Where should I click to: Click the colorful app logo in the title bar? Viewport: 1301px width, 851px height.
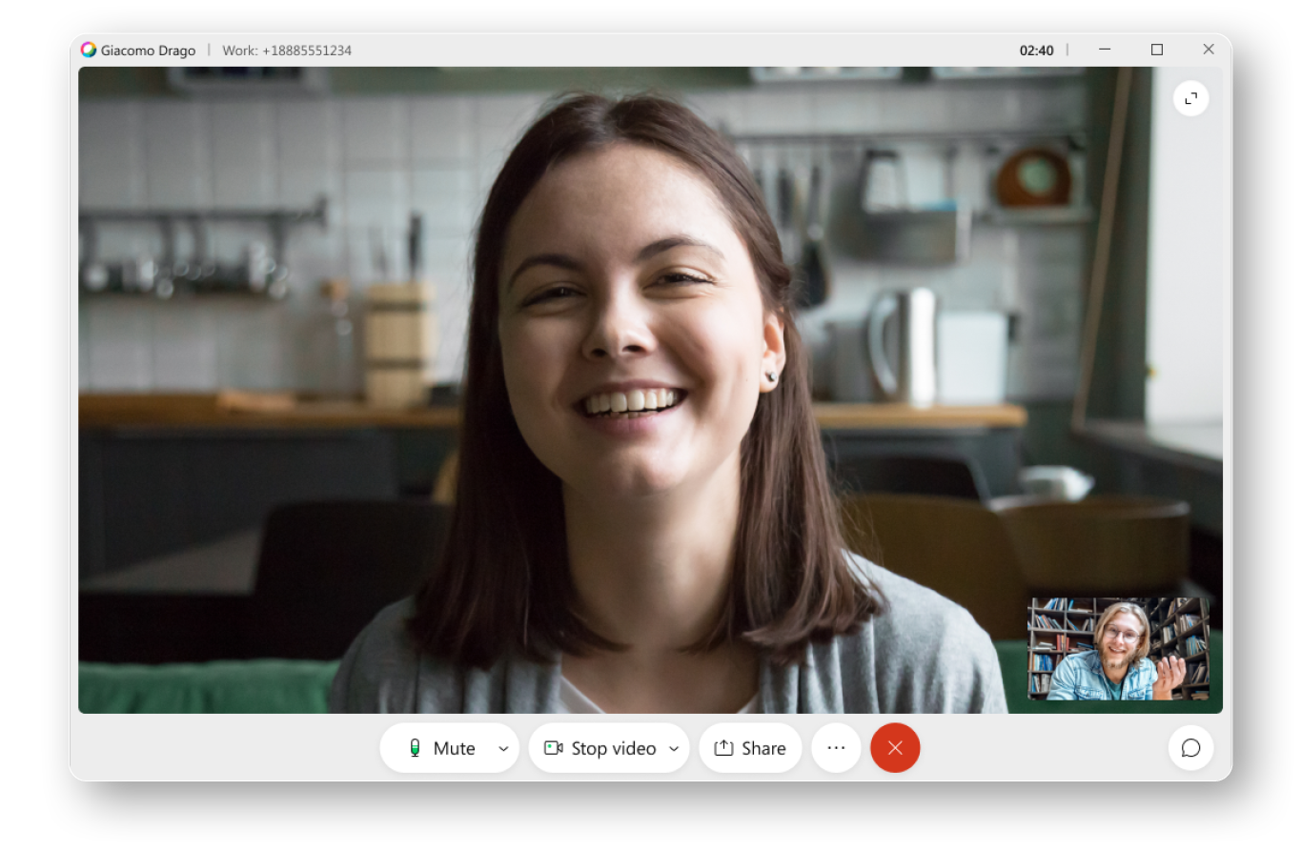(x=91, y=50)
